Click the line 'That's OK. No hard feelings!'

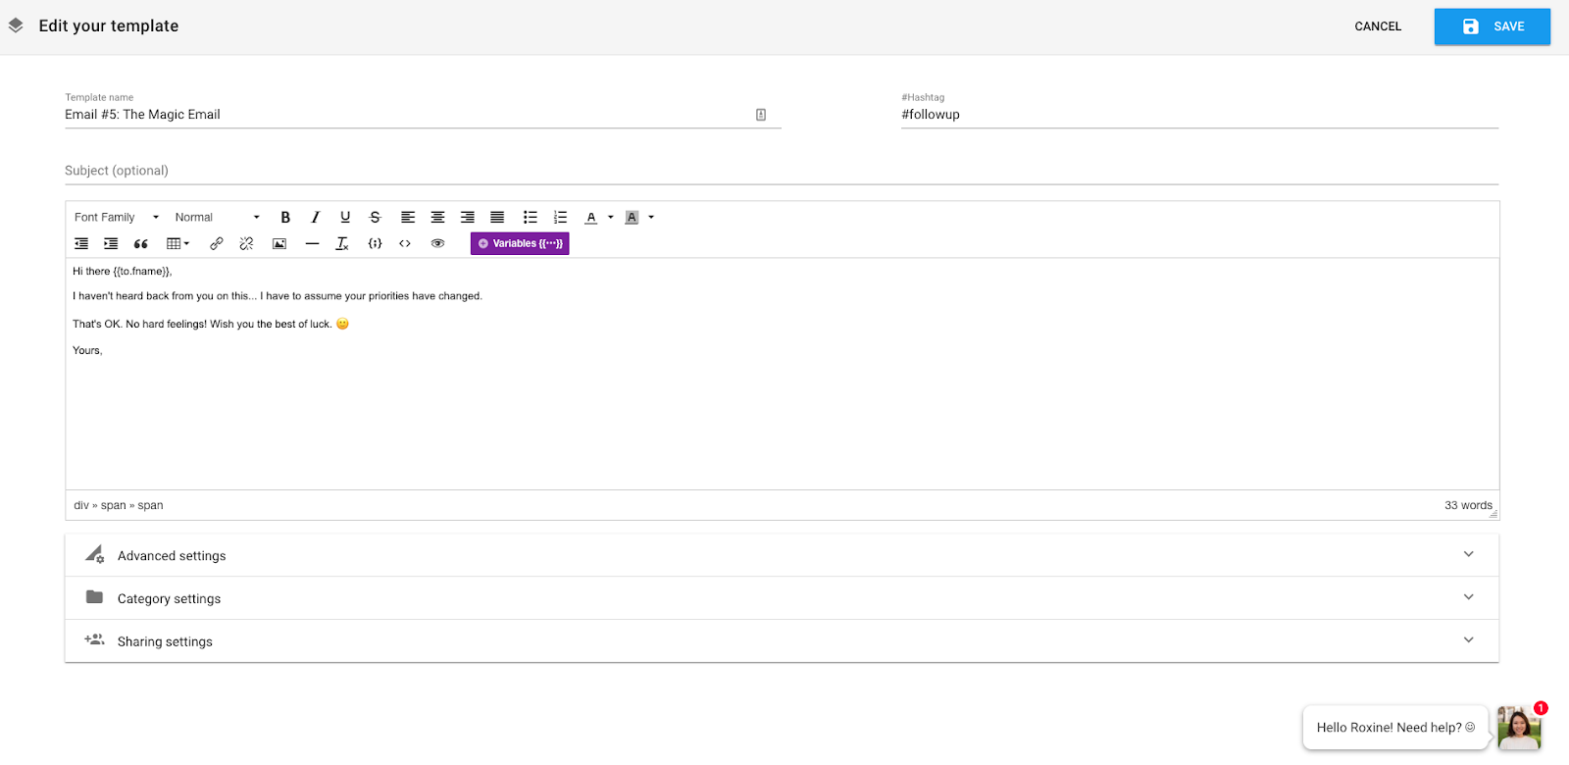[211, 324]
